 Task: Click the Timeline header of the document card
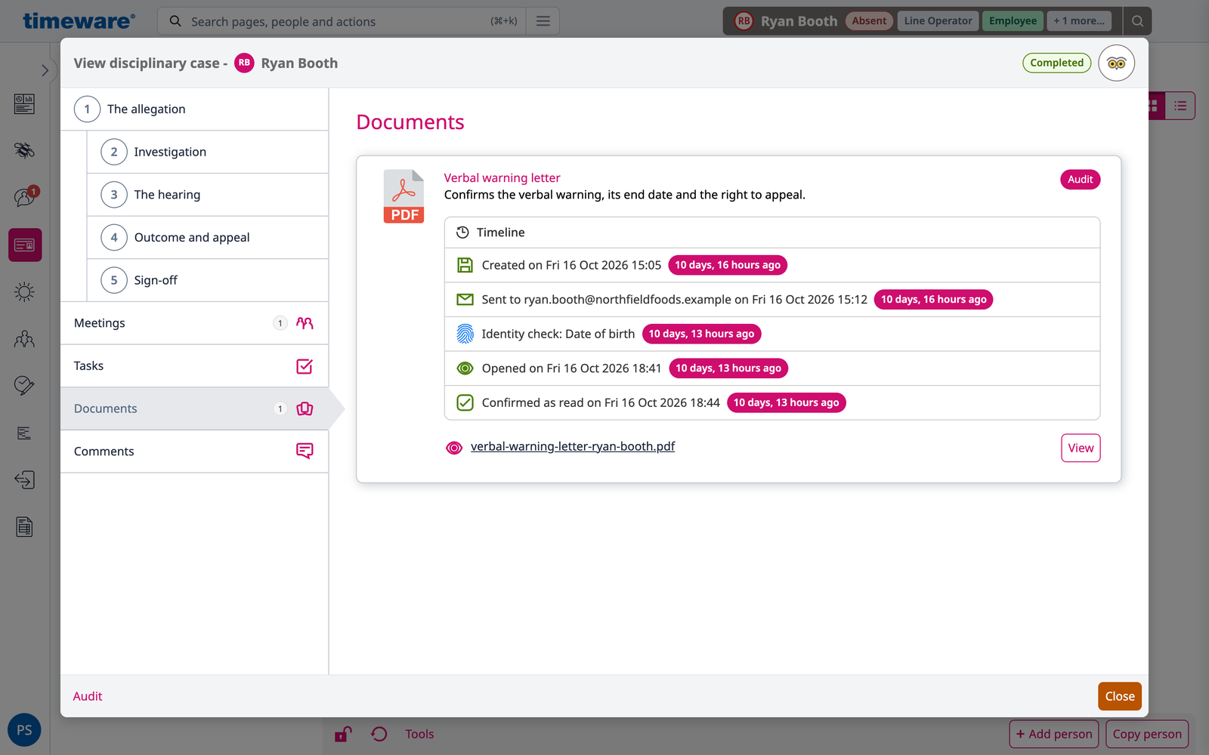(772, 233)
